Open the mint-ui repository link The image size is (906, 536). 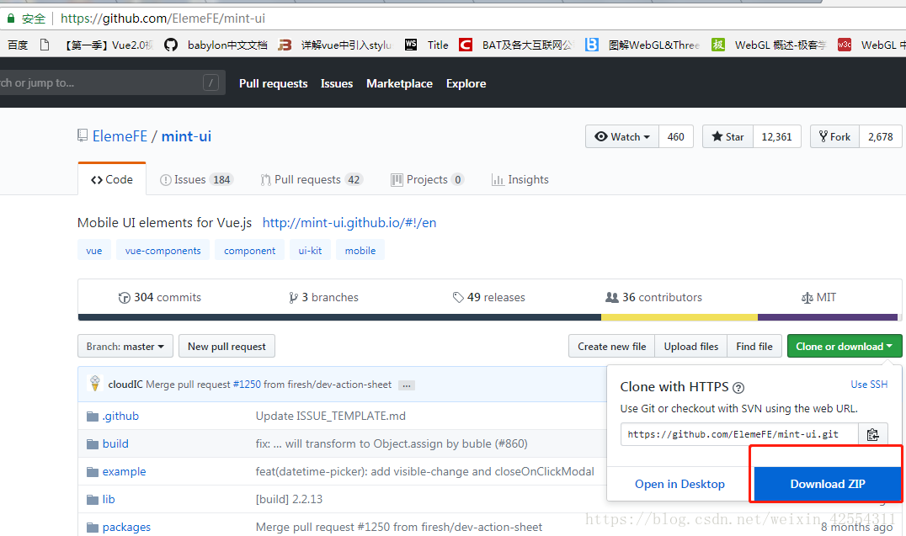[x=186, y=136]
